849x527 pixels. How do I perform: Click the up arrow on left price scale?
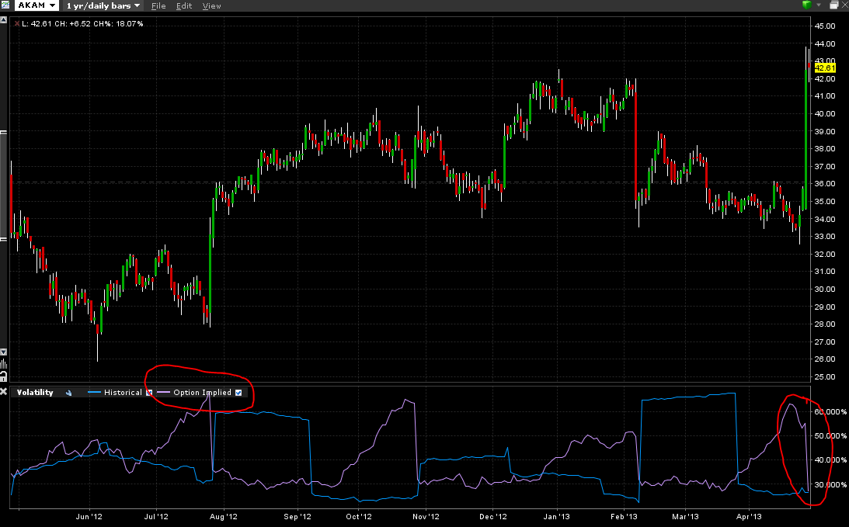coord(4,20)
